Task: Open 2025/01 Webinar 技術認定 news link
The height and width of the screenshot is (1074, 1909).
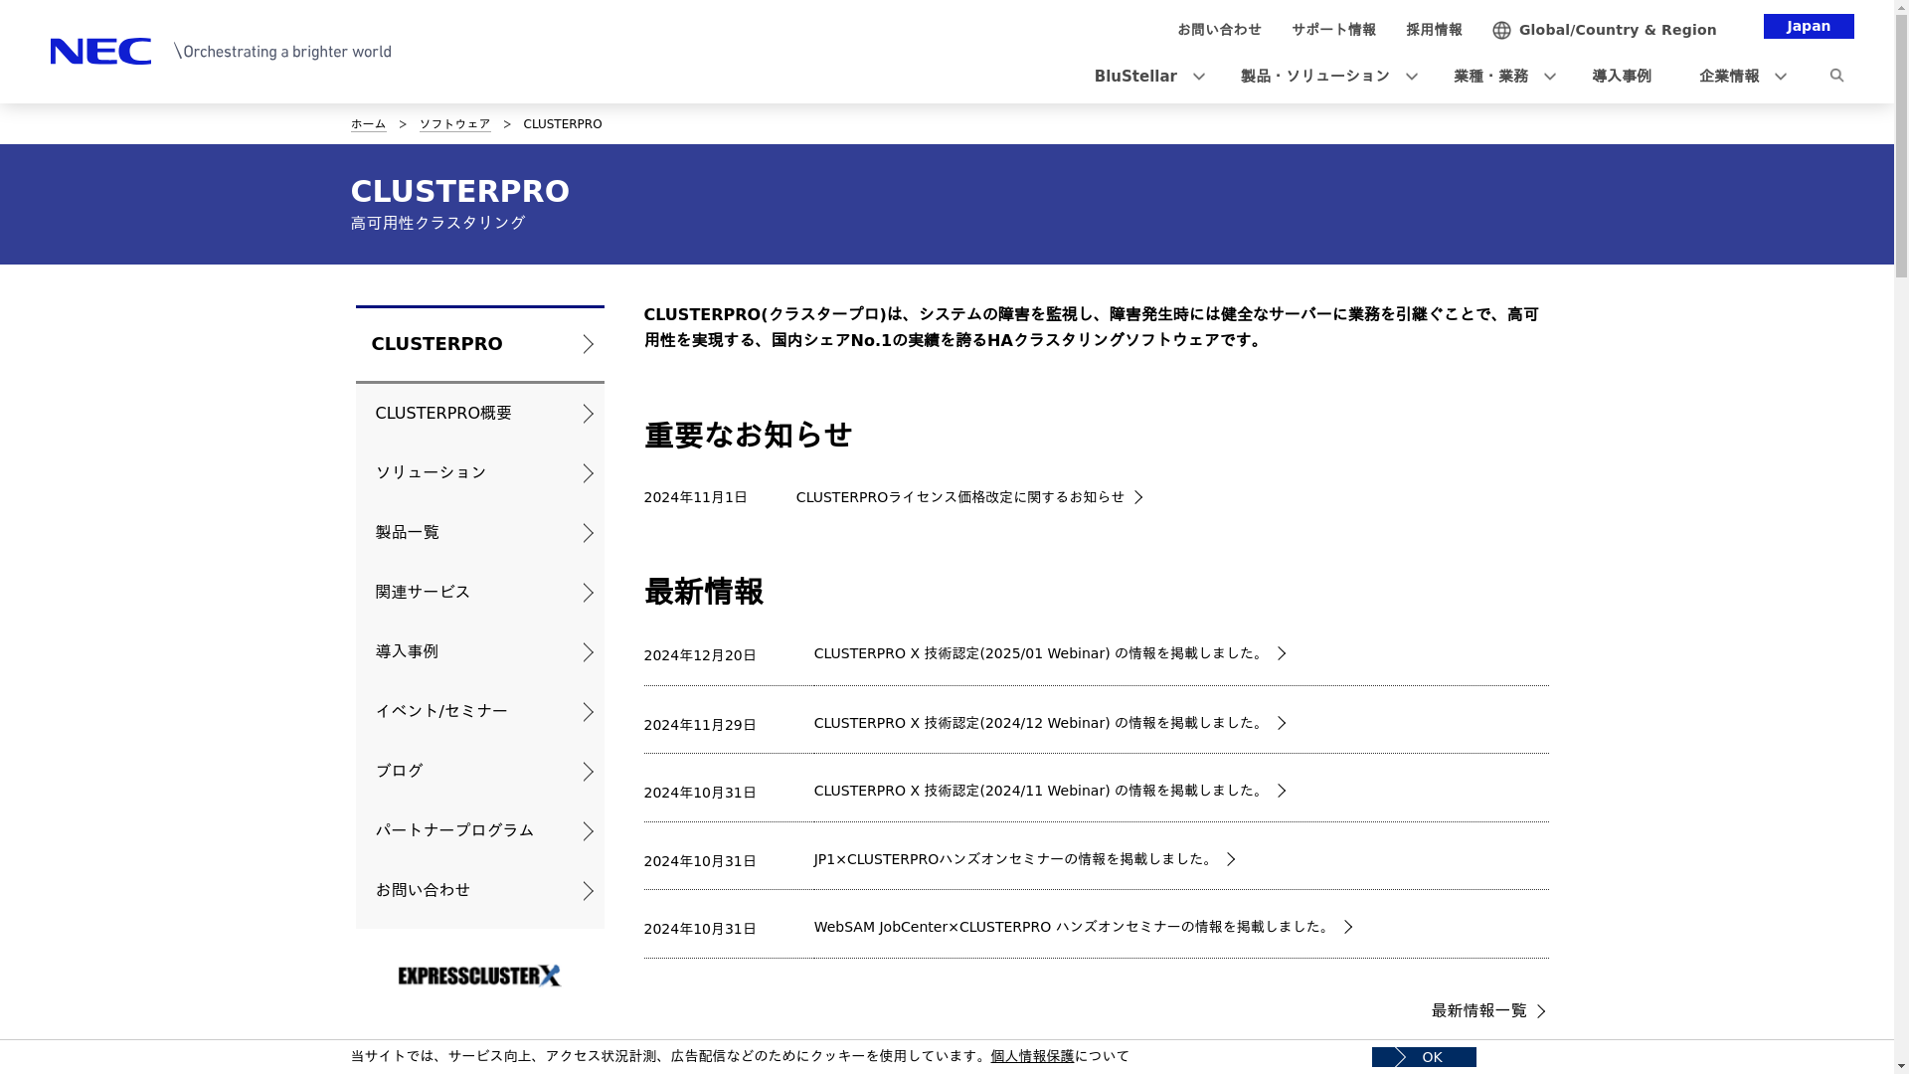Action: pyautogui.click(x=1038, y=653)
